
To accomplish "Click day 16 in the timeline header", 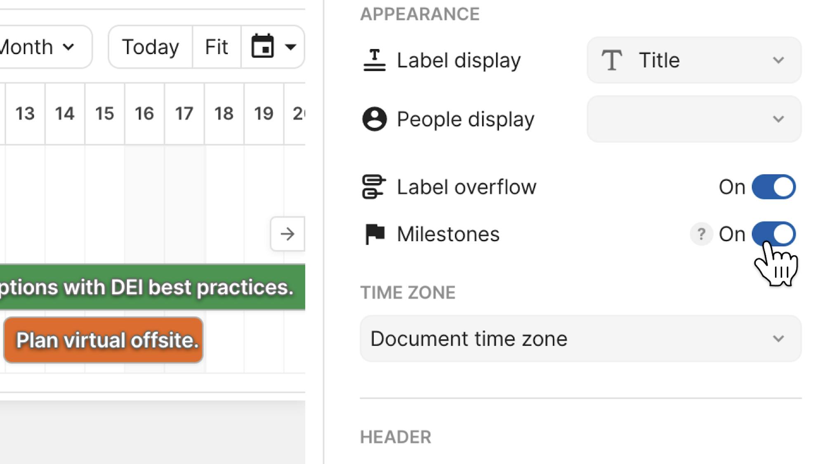I will click(x=144, y=113).
